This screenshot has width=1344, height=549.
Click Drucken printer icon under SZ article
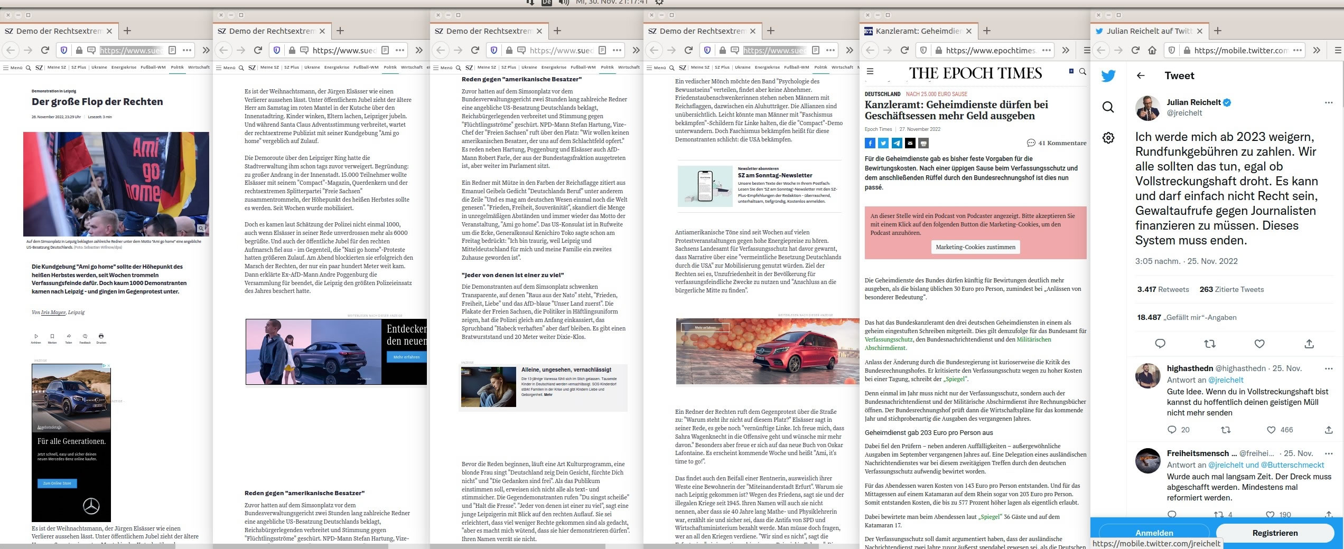click(x=101, y=336)
